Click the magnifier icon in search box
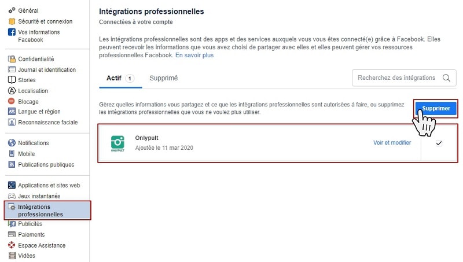The height and width of the screenshot is (262, 463). click(446, 78)
